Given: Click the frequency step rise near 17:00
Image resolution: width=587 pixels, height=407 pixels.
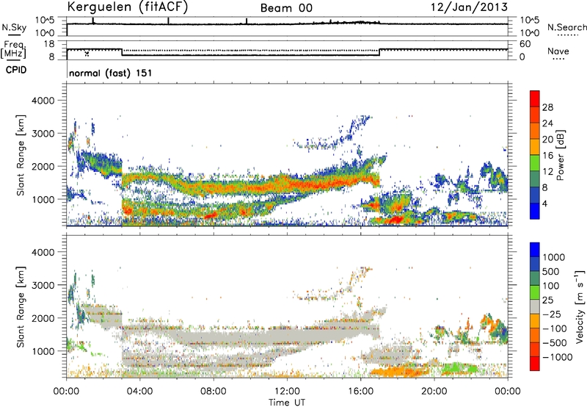Looking at the screenshot, I should pyautogui.click(x=379, y=52).
